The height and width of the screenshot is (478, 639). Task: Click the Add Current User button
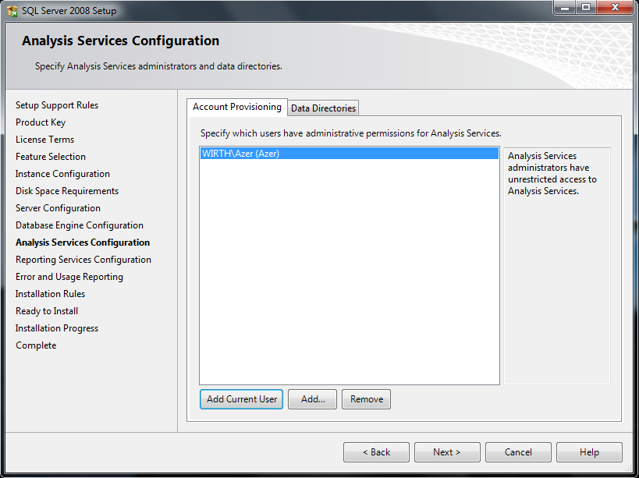242,399
